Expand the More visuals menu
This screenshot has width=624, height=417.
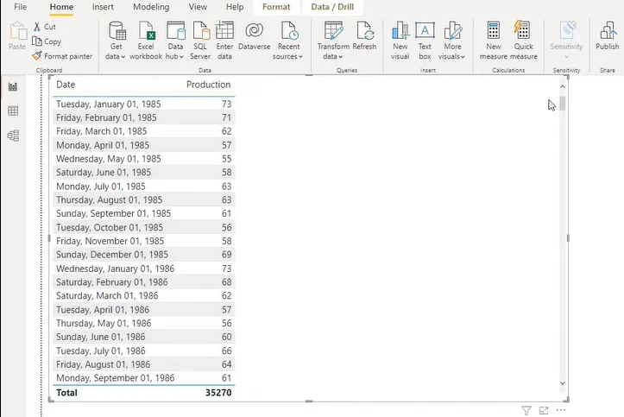[x=452, y=41]
